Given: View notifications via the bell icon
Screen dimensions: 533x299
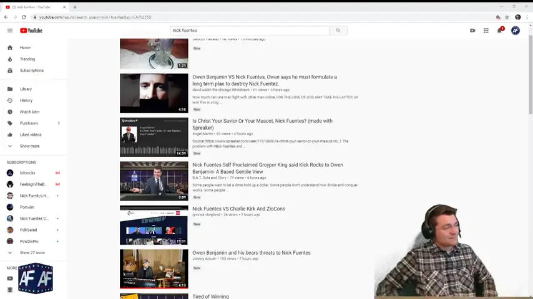Looking at the screenshot, I should point(499,31).
